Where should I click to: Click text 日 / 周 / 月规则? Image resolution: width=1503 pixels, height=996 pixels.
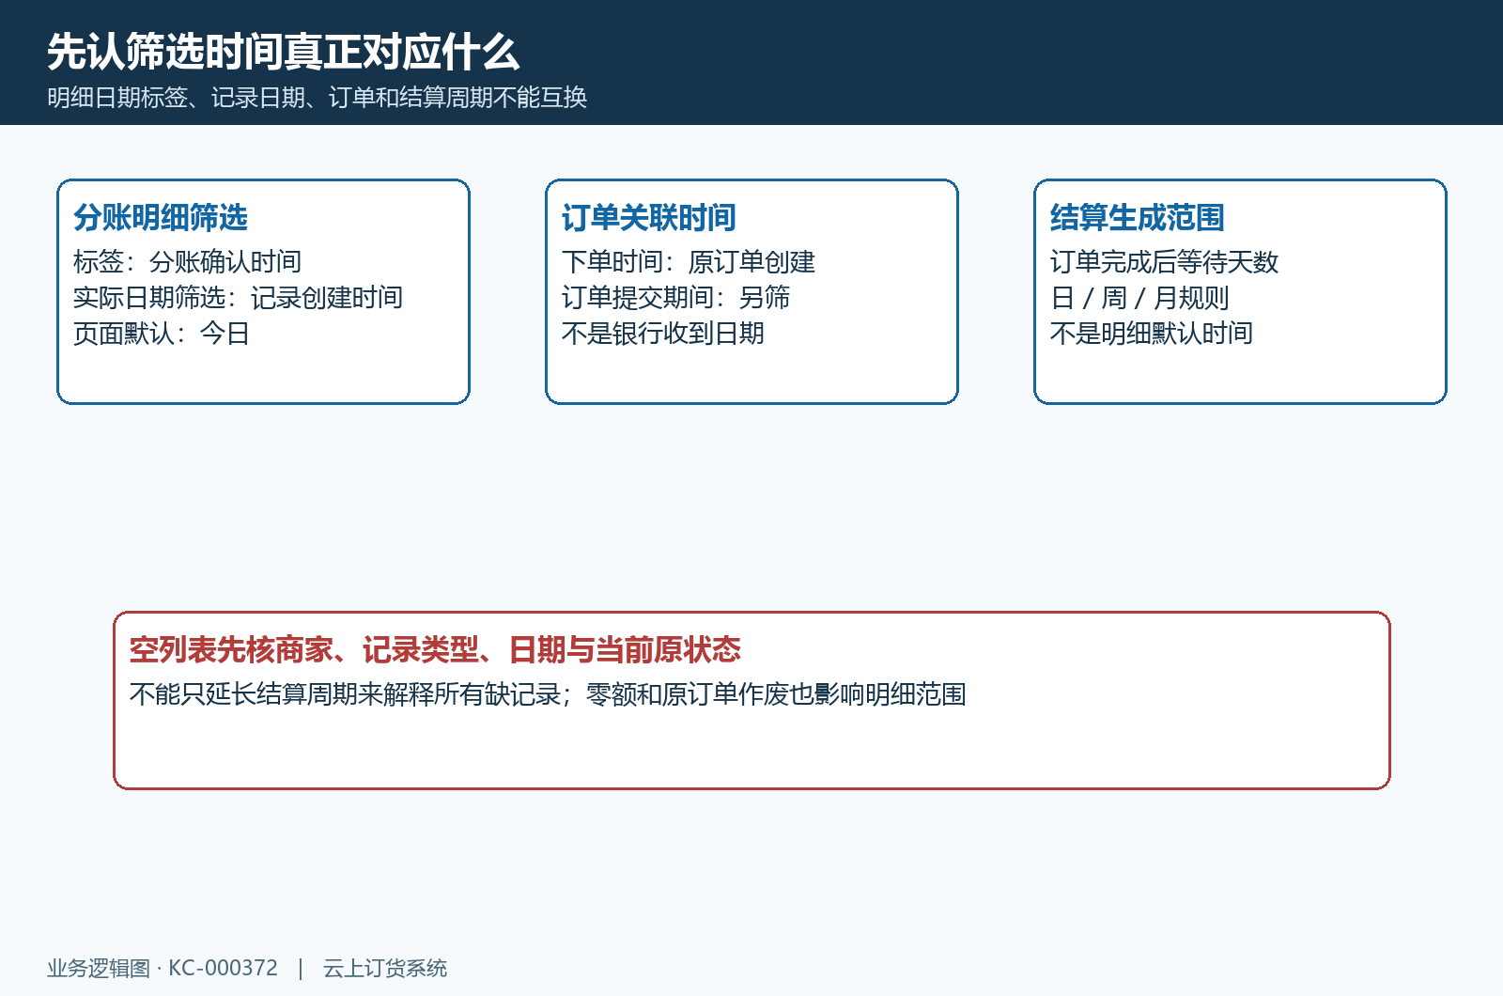coord(1139,298)
